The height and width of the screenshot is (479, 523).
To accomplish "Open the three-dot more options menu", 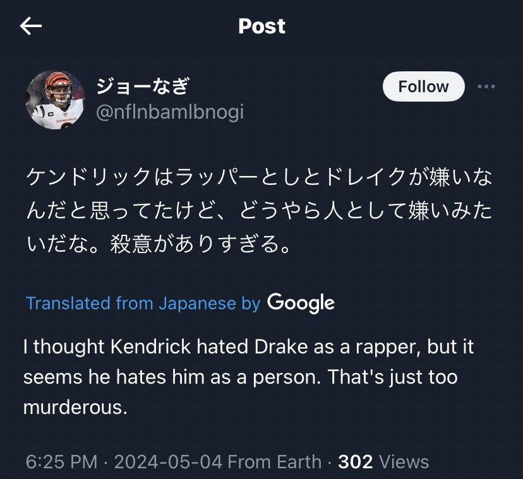I will coord(486,87).
